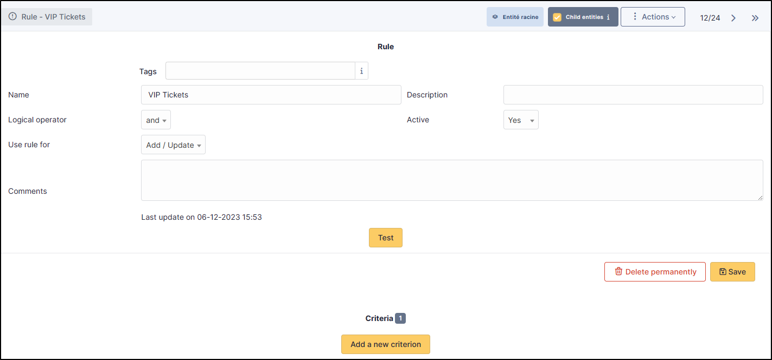Viewport: 772px width, 360px height.
Task: Jump to last record double arrow
Action: [x=755, y=17]
